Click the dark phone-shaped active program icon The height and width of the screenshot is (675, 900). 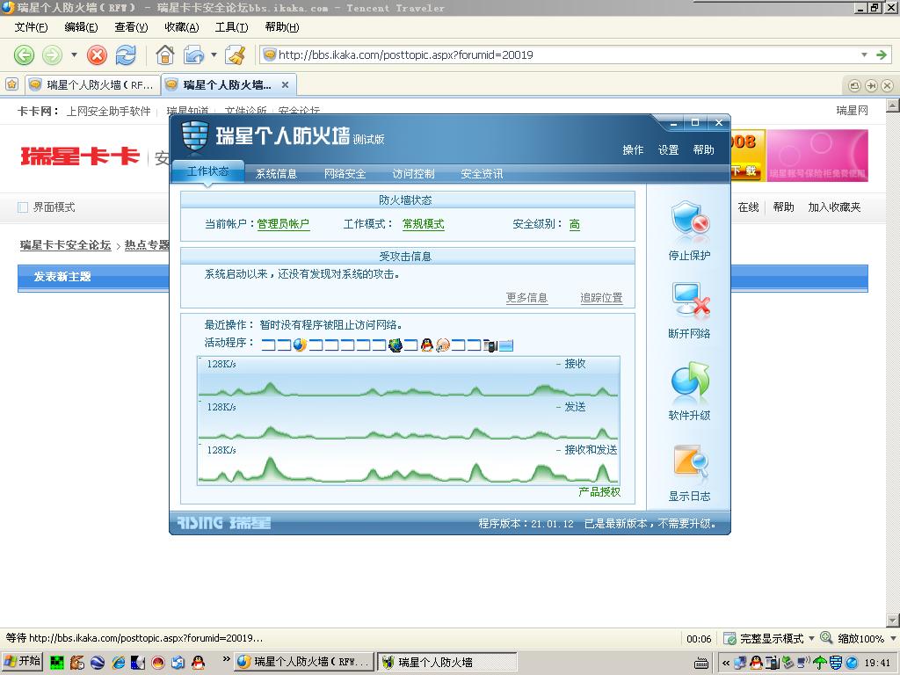click(x=490, y=345)
